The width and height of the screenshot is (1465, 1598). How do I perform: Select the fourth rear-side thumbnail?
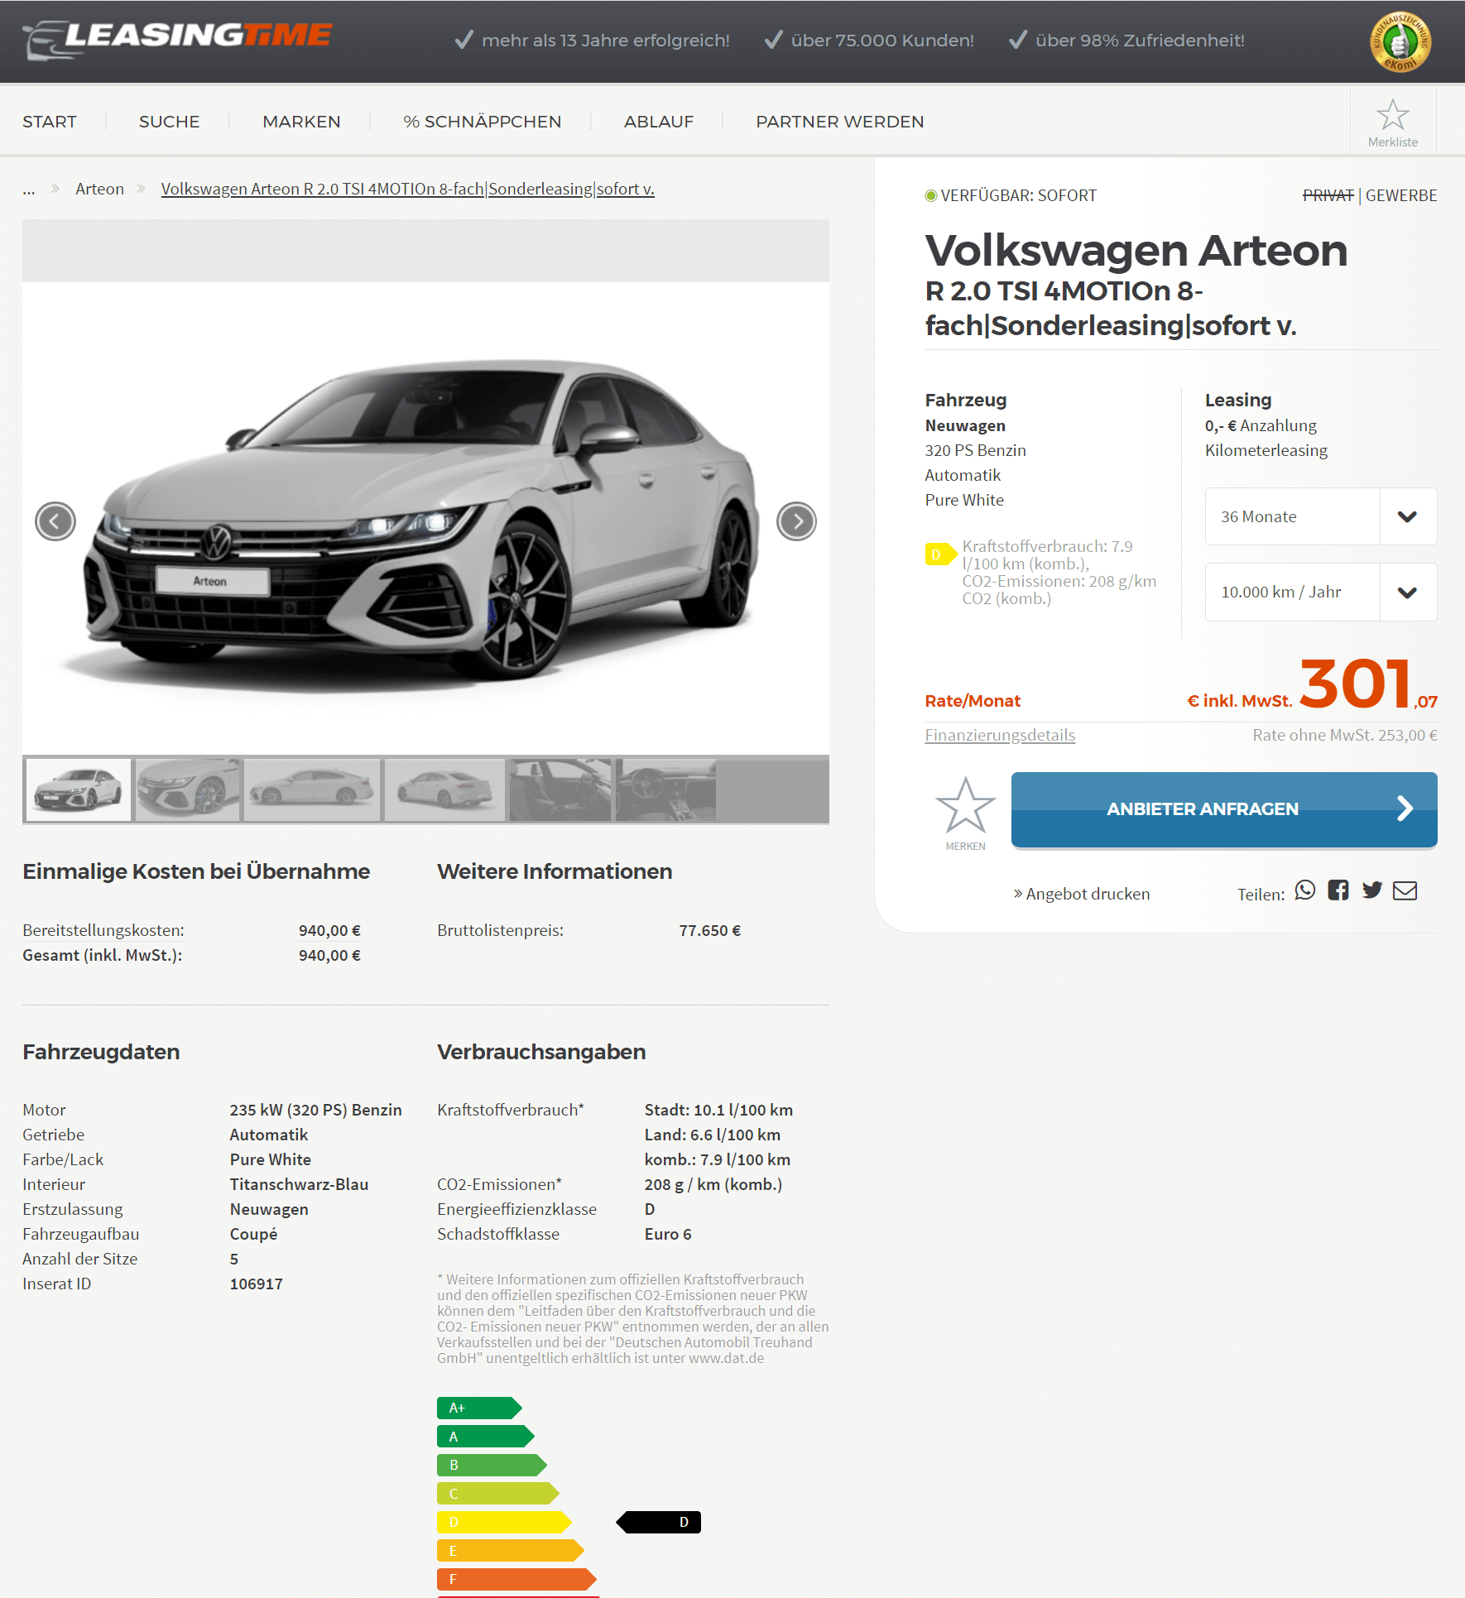(445, 789)
